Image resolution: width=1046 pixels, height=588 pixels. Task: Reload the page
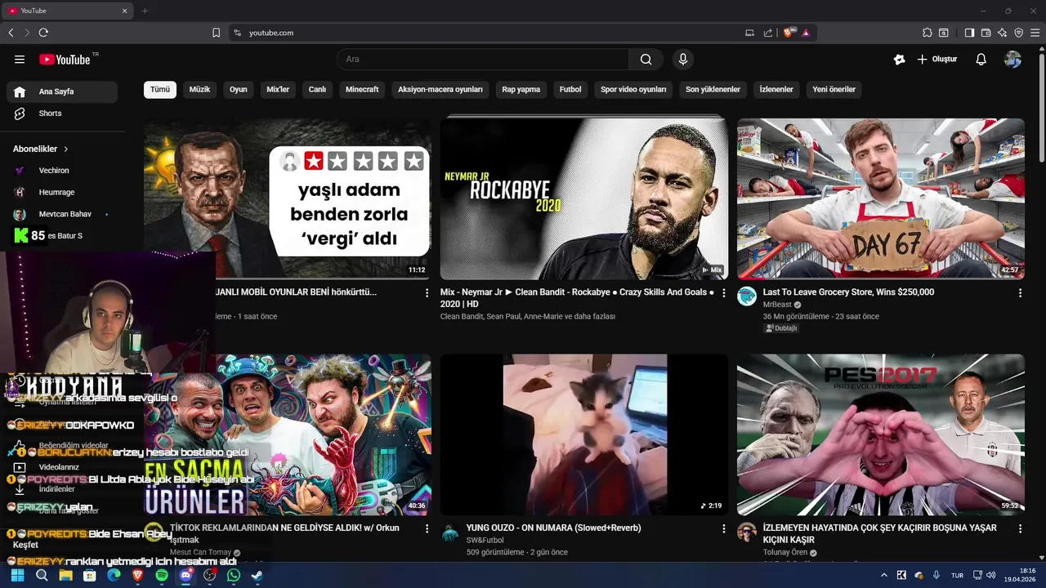(43, 33)
